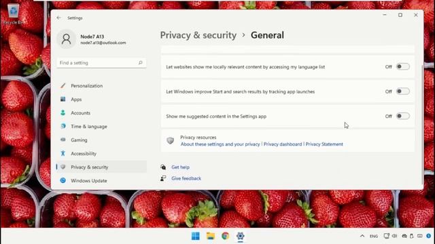This screenshot has width=435, height=244.
Task: Click the Get help link
Action: 180,167
